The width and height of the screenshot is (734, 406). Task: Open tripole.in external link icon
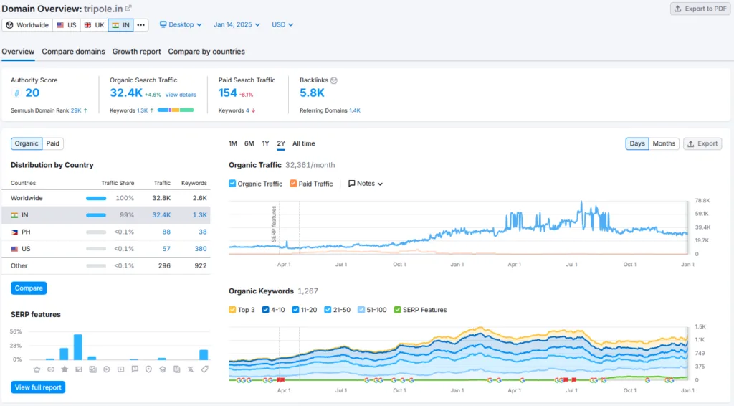(128, 9)
